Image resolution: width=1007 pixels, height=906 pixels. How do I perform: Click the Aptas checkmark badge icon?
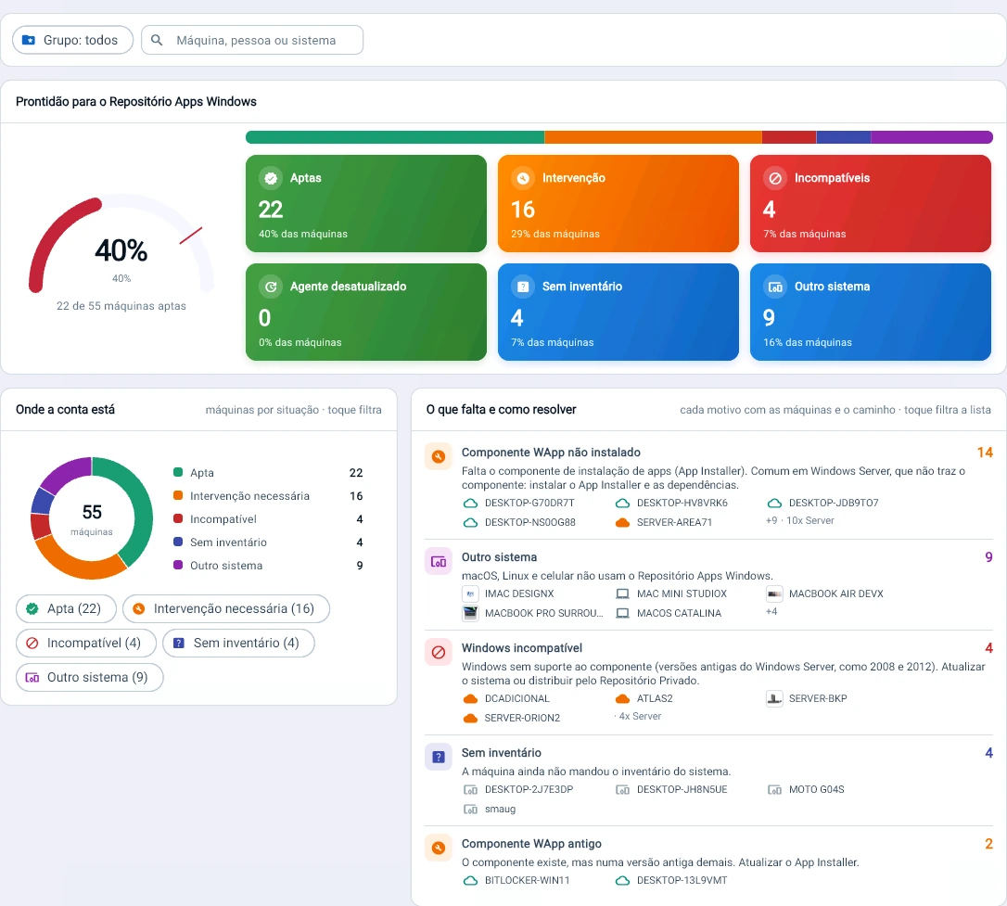click(271, 178)
